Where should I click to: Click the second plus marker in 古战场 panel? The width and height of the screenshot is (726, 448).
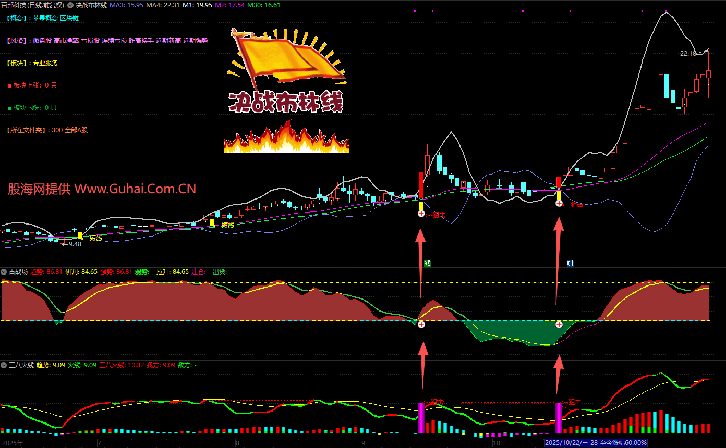(x=559, y=325)
